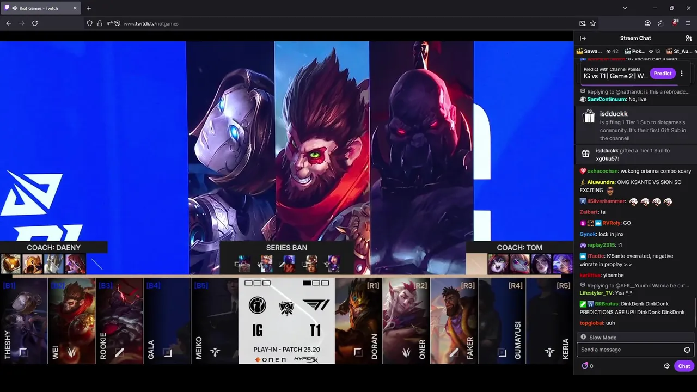Click the St_Au... gifter leaderboard entry
The height and width of the screenshot is (392, 697).
click(x=681, y=51)
